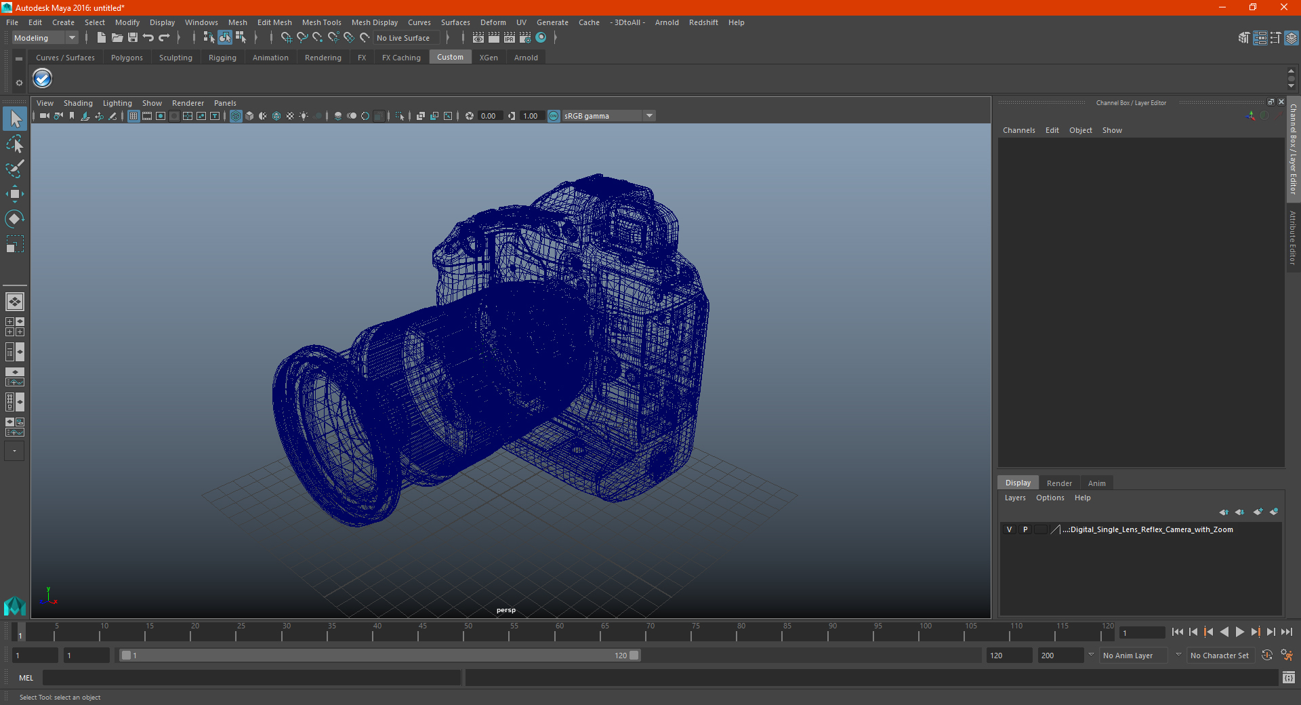Toggle layer playback P box
This screenshot has width=1301, height=705.
click(1025, 529)
